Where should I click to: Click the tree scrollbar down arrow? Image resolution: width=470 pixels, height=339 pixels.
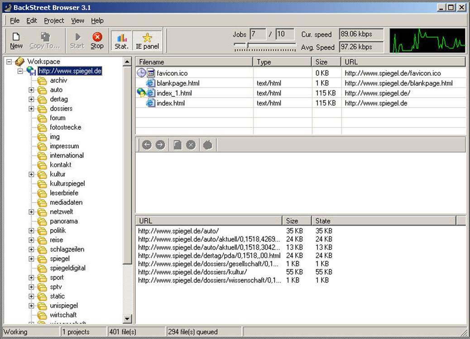click(127, 319)
